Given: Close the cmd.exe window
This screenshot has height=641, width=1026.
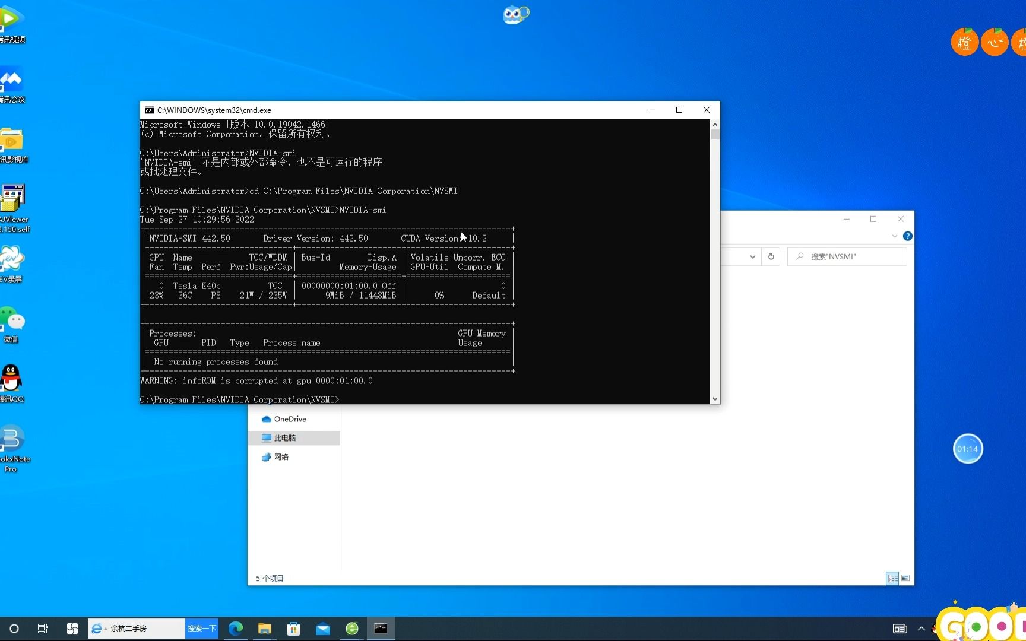Looking at the screenshot, I should point(707,110).
